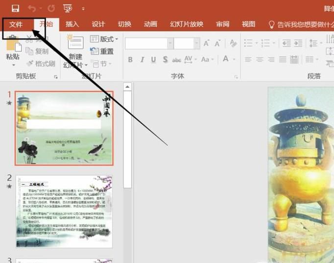The height and width of the screenshot is (263, 334).
Task: Center text alignment icon
Action: pos(260,59)
